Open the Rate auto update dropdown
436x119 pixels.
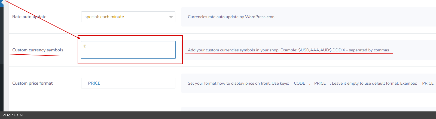(x=128, y=17)
